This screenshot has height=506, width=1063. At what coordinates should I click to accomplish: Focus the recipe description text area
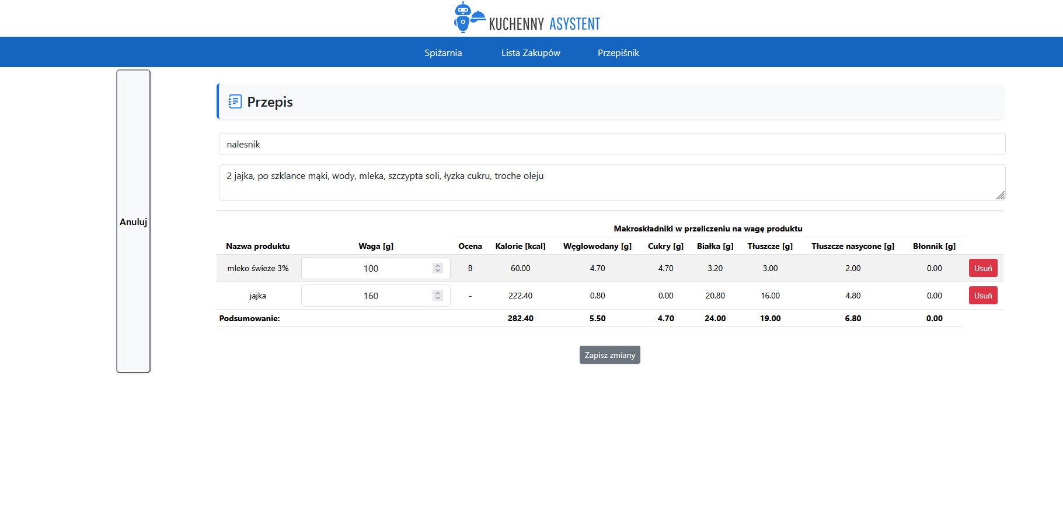612,182
